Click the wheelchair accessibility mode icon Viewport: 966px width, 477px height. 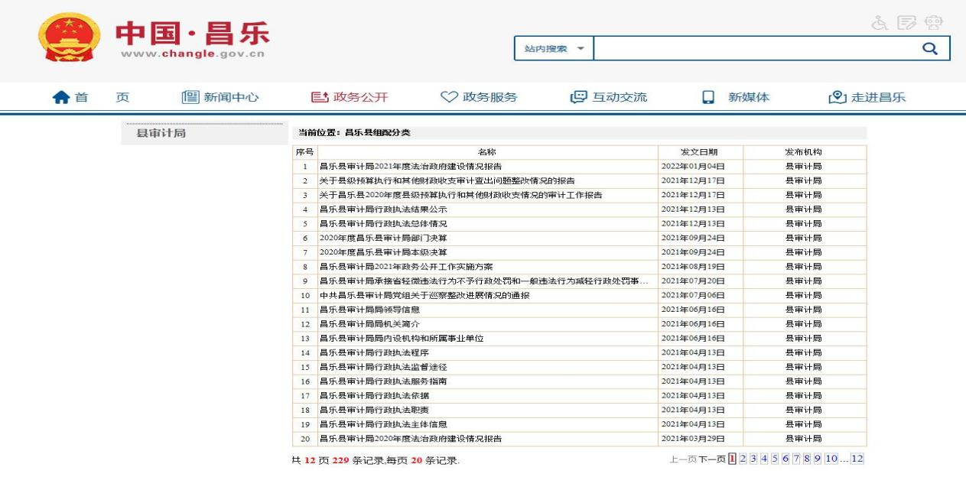(880, 23)
